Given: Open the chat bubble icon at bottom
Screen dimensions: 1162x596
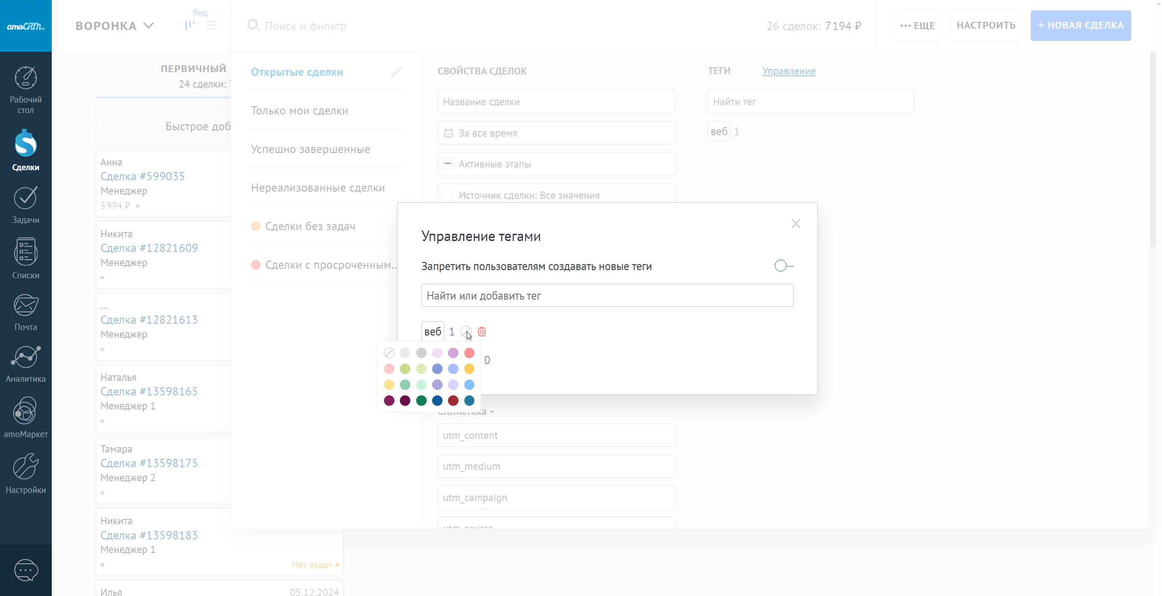Looking at the screenshot, I should click(26, 570).
